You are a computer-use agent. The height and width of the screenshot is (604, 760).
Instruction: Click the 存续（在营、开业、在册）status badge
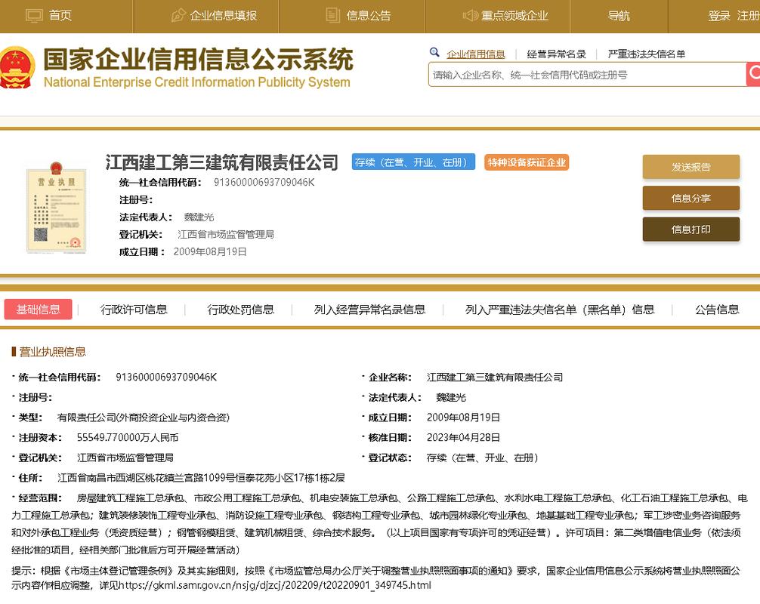pyautogui.click(x=413, y=162)
